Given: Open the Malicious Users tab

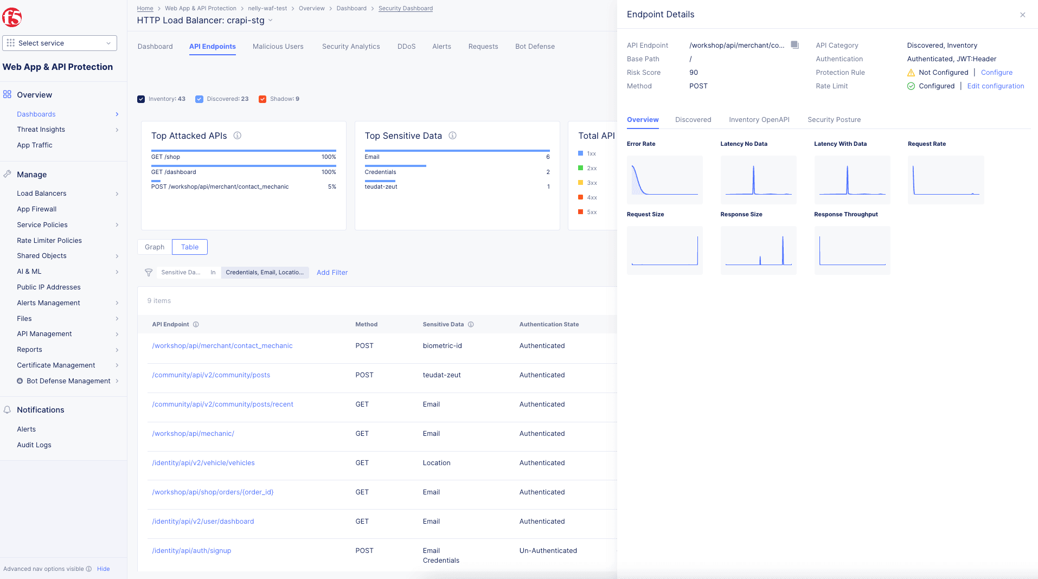Looking at the screenshot, I should pos(278,46).
